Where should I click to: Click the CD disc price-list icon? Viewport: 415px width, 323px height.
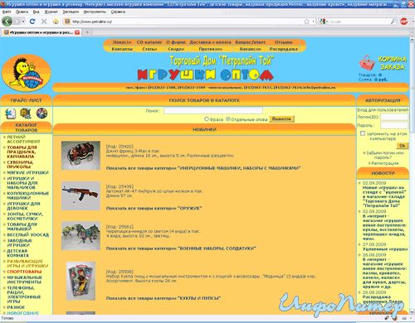tap(41, 113)
